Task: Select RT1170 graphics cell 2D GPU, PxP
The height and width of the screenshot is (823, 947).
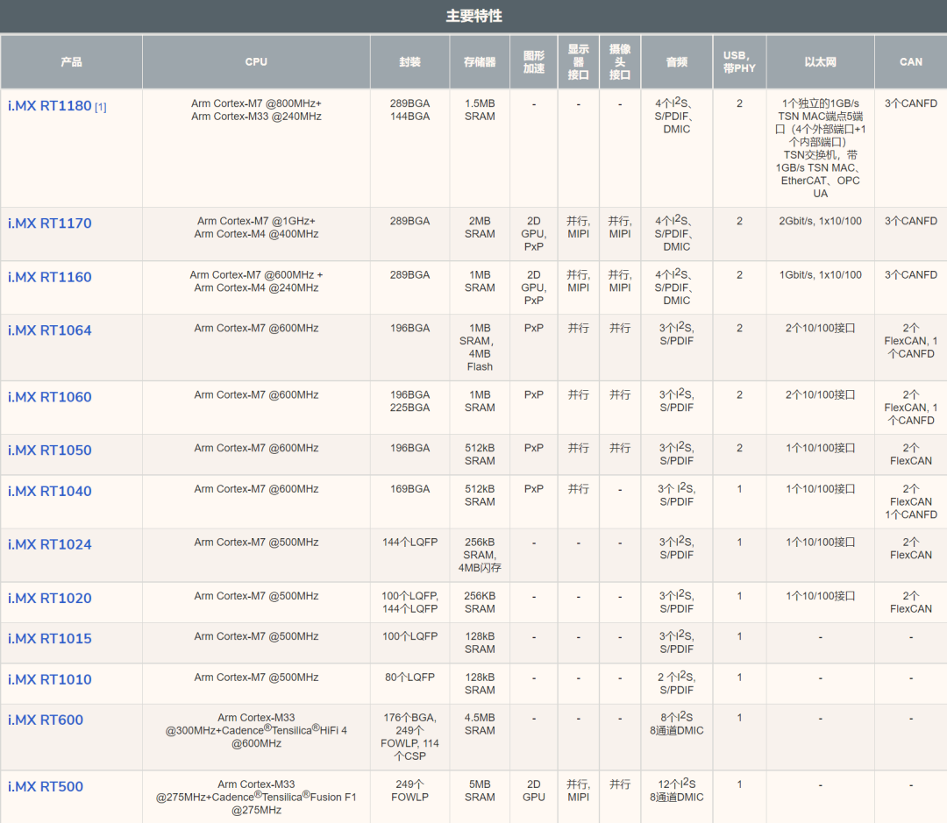Action: point(534,234)
